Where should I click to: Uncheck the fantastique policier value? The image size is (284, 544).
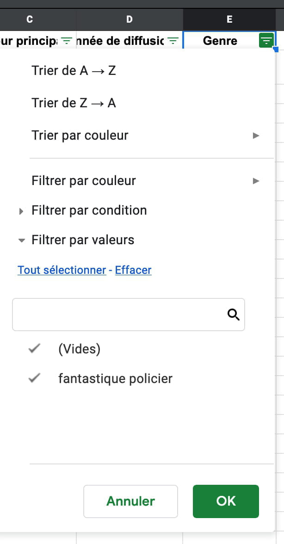tap(35, 378)
